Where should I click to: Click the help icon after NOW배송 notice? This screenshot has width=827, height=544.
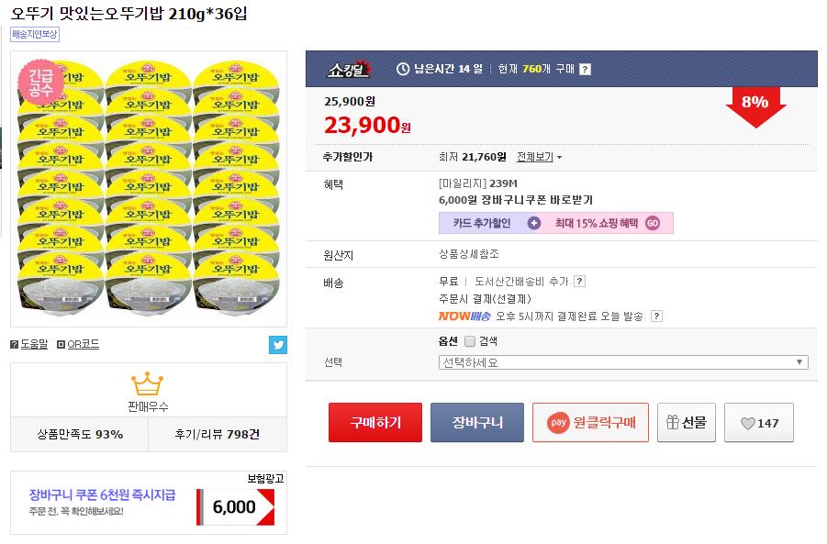(656, 316)
